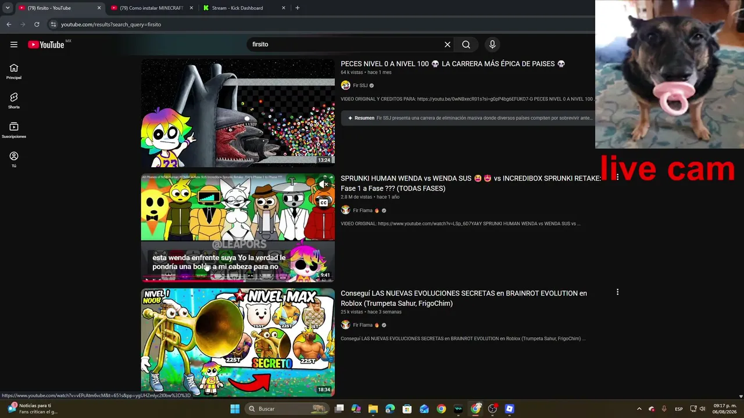744x418 pixels.
Task: Go to YouTube home via the logo
Action: pyautogui.click(x=46, y=45)
